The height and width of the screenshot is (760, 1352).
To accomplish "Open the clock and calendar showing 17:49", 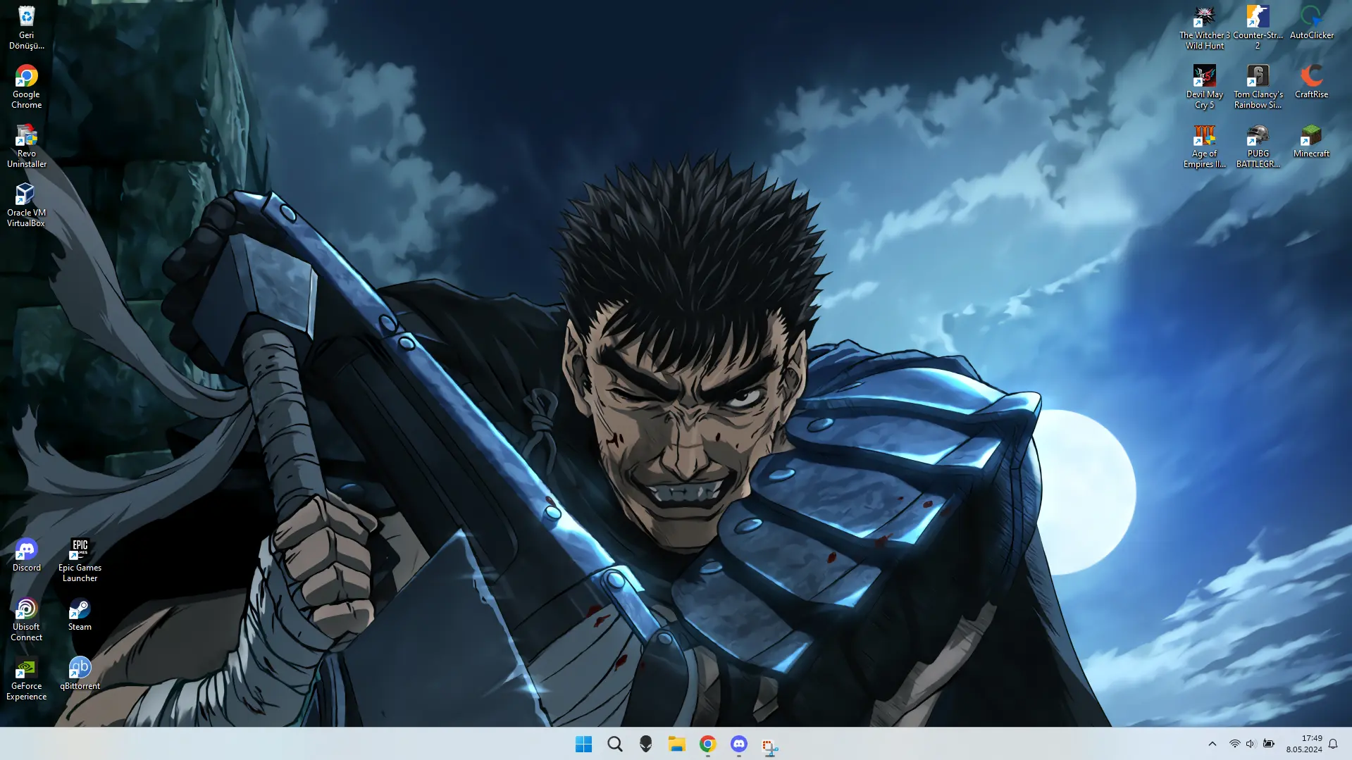I will coord(1304,744).
